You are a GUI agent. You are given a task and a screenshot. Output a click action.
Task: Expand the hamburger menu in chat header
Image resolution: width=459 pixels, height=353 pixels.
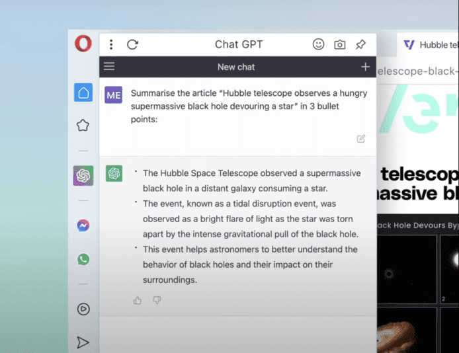click(110, 67)
